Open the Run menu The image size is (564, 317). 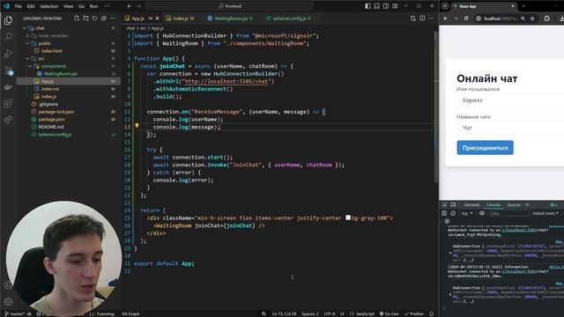(x=93, y=6)
